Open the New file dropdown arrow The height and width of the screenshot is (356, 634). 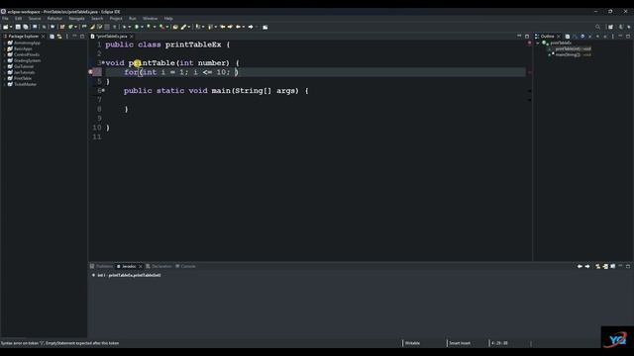pos(11,27)
